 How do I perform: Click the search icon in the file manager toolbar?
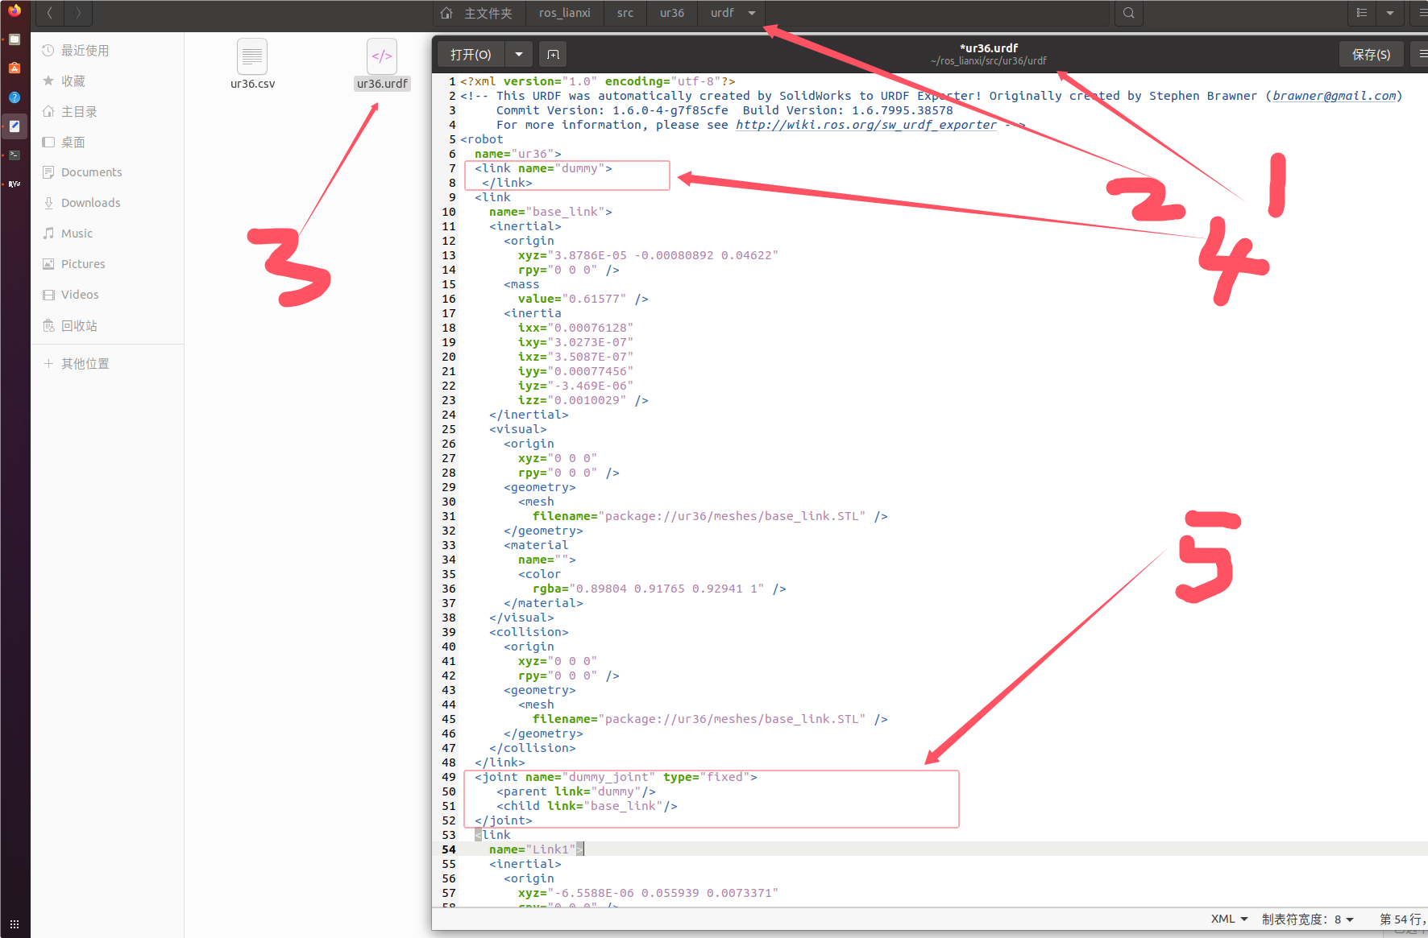pos(1128,13)
